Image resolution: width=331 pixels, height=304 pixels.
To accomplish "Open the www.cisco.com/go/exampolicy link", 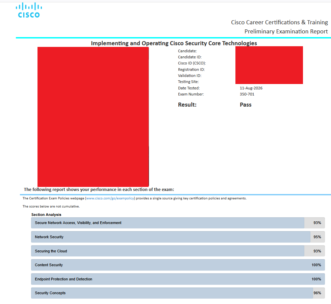I will point(110,198).
